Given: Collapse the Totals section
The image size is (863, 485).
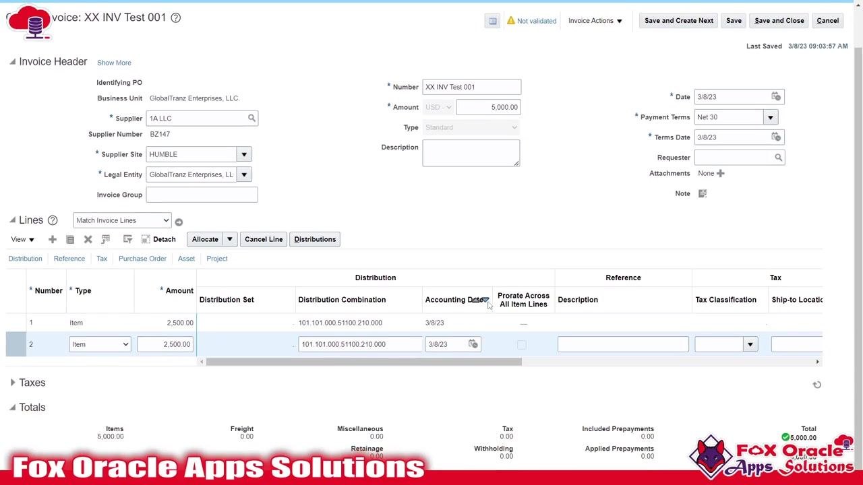Looking at the screenshot, I should [x=13, y=408].
